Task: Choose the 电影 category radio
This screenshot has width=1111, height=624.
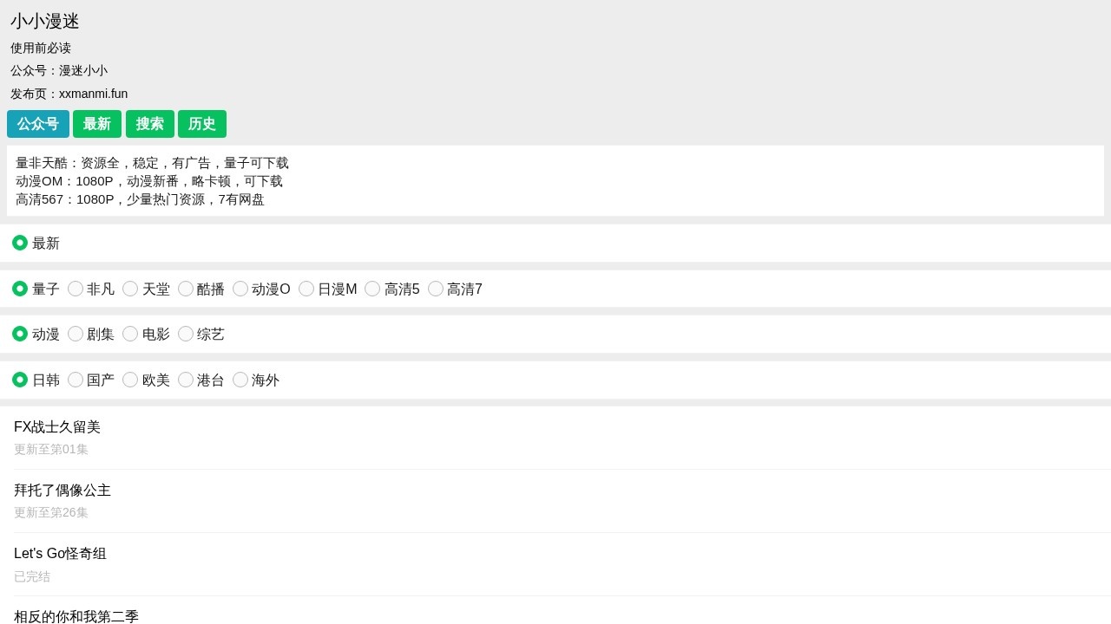Action: (130, 334)
